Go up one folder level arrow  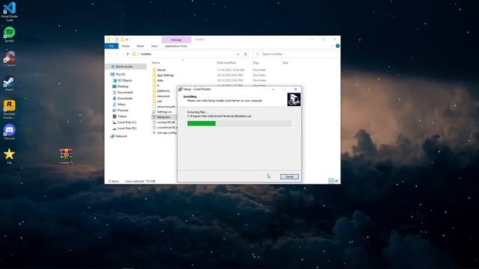coord(128,54)
